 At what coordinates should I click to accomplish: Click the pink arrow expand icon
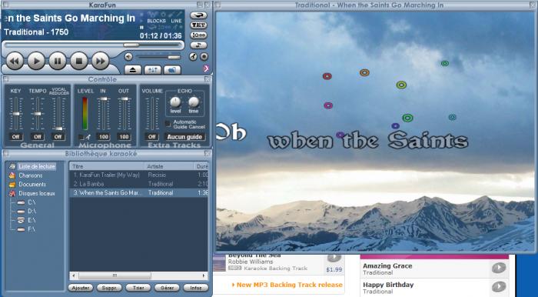click(206, 68)
